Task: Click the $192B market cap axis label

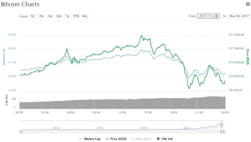Action: (12, 48)
